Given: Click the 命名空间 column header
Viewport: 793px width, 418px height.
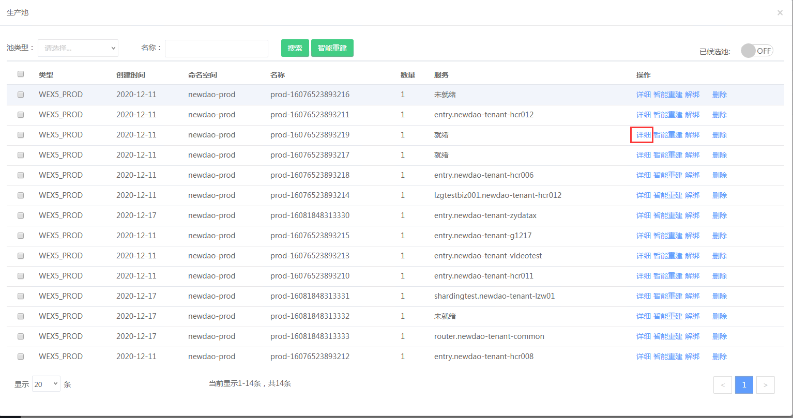Looking at the screenshot, I should pyautogui.click(x=203, y=75).
